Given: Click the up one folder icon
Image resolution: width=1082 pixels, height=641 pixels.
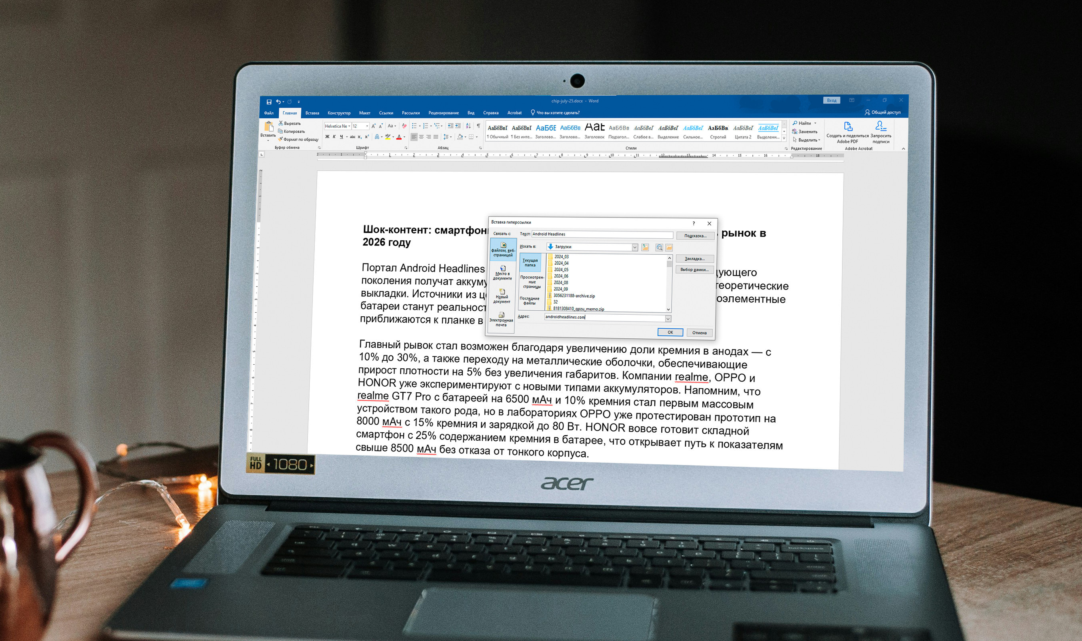Looking at the screenshot, I should tap(645, 248).
